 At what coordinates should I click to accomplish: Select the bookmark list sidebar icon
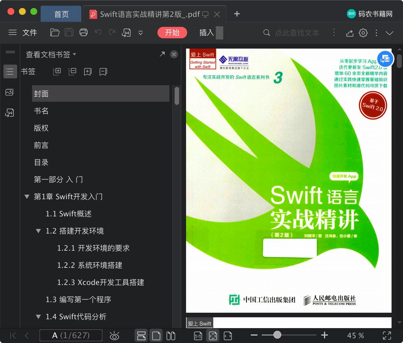click(x=10, y=71)
